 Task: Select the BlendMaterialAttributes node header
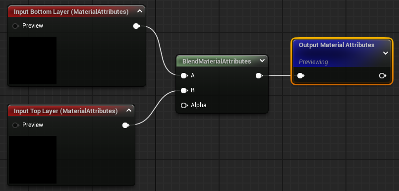(x=217, y=62)
